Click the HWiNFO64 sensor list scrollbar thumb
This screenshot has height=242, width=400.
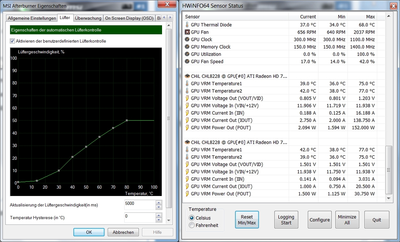(389, 170)
